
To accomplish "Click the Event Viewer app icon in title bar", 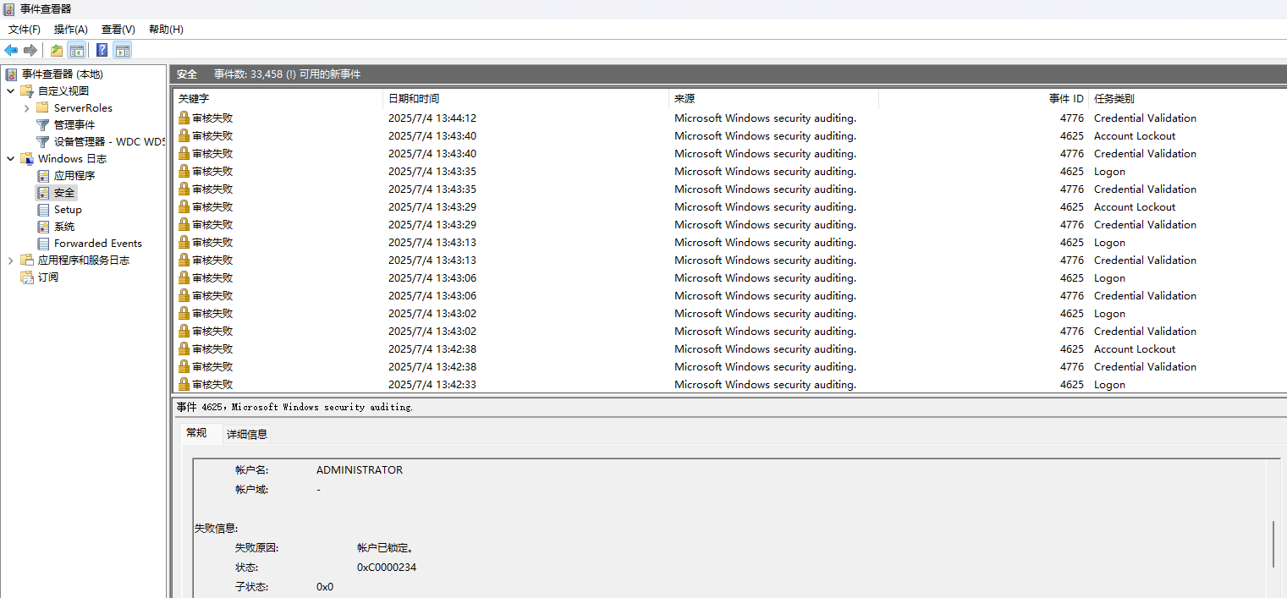I will [10, 9].
